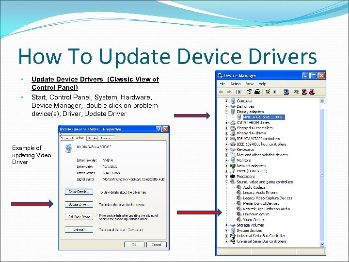Open the File menu in Device Manager
The height and width of the screenshot is (262, 349).
click(222, 84)
